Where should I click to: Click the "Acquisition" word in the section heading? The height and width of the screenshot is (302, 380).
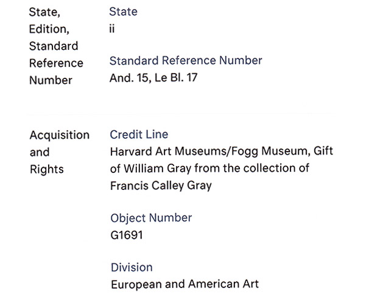tap(60, 135)
